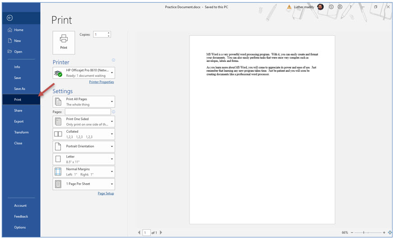This screenshot has height=241, width=397.
Task: Click into the Copies number field
Action: click(101, 35)
